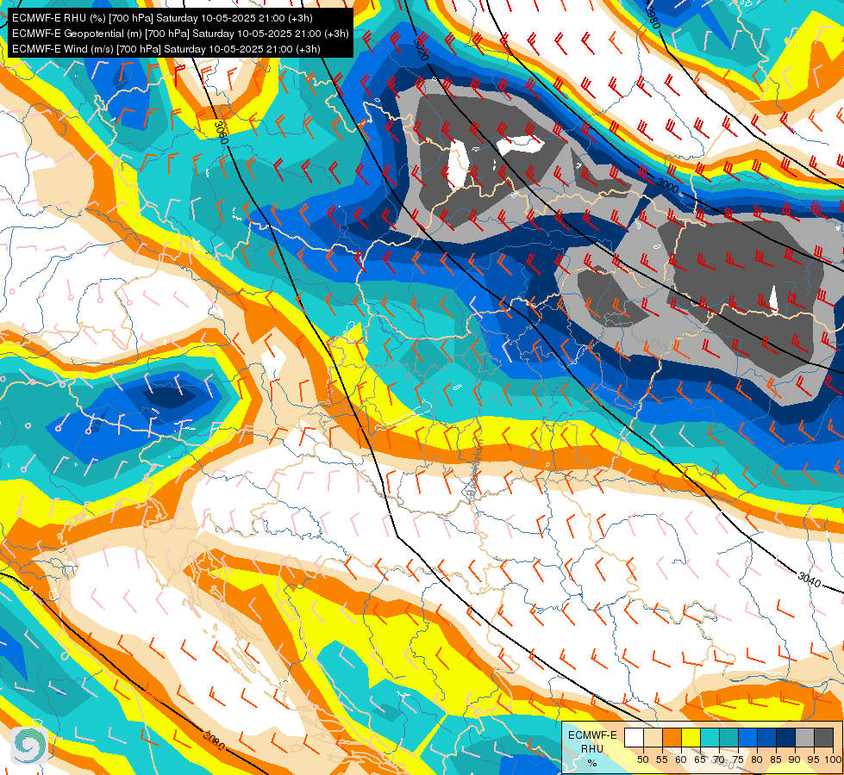Select the teal 70-75 legend swatch

point(728,737)
